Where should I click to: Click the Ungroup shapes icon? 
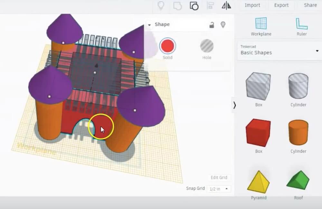click(194, 5)
